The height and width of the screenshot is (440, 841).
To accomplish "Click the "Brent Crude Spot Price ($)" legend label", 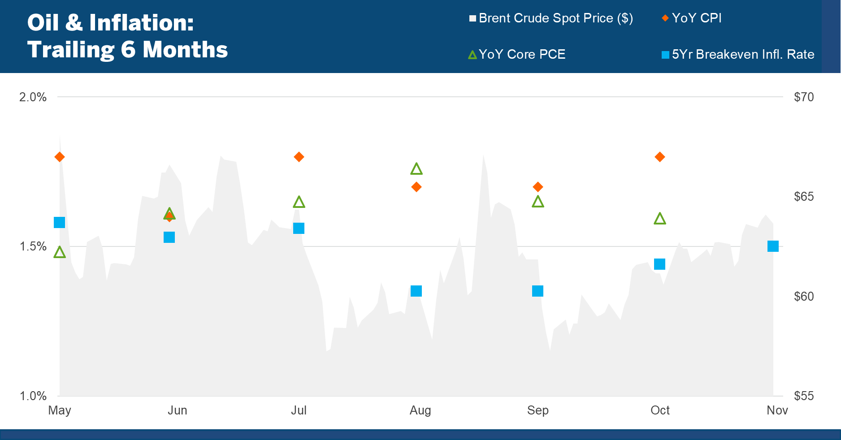I will click(555, 18).
